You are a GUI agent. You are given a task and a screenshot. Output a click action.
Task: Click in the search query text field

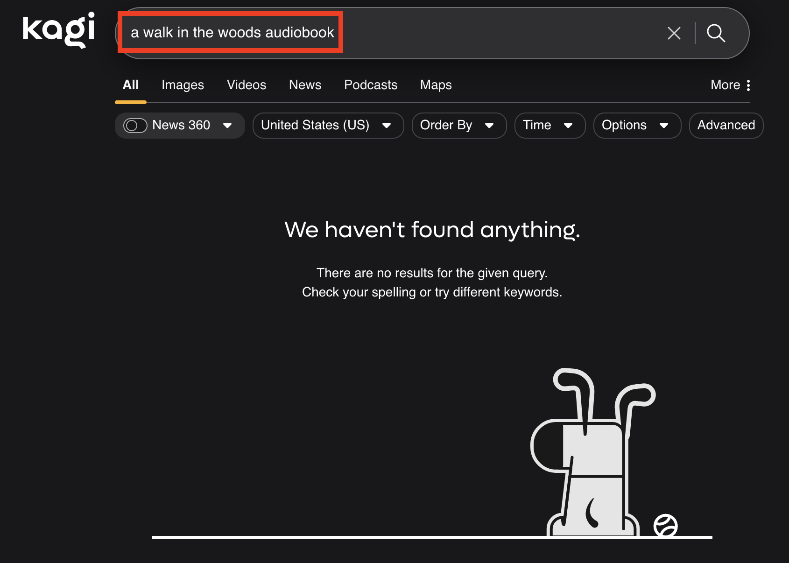point(467,33)
